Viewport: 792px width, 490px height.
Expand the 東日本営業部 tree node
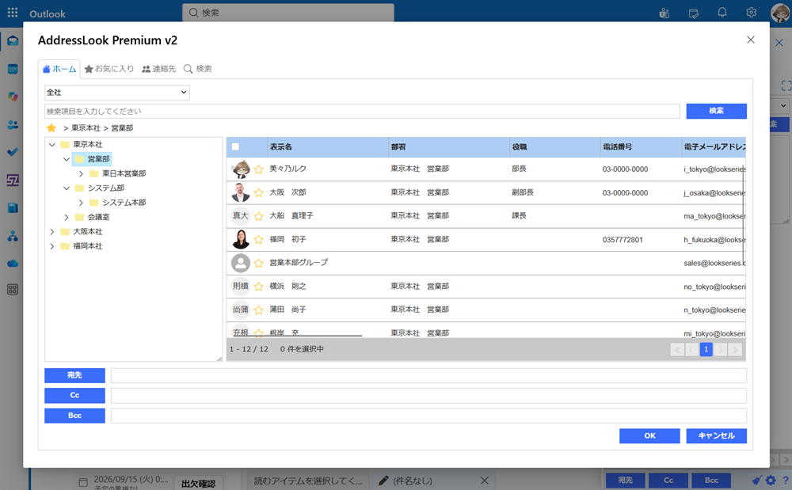point(81,173)
